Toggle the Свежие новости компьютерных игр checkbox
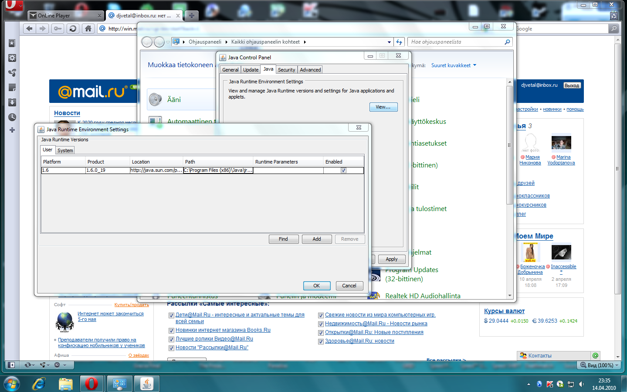This screenshot has width=627, height=392. pos(321,315)
